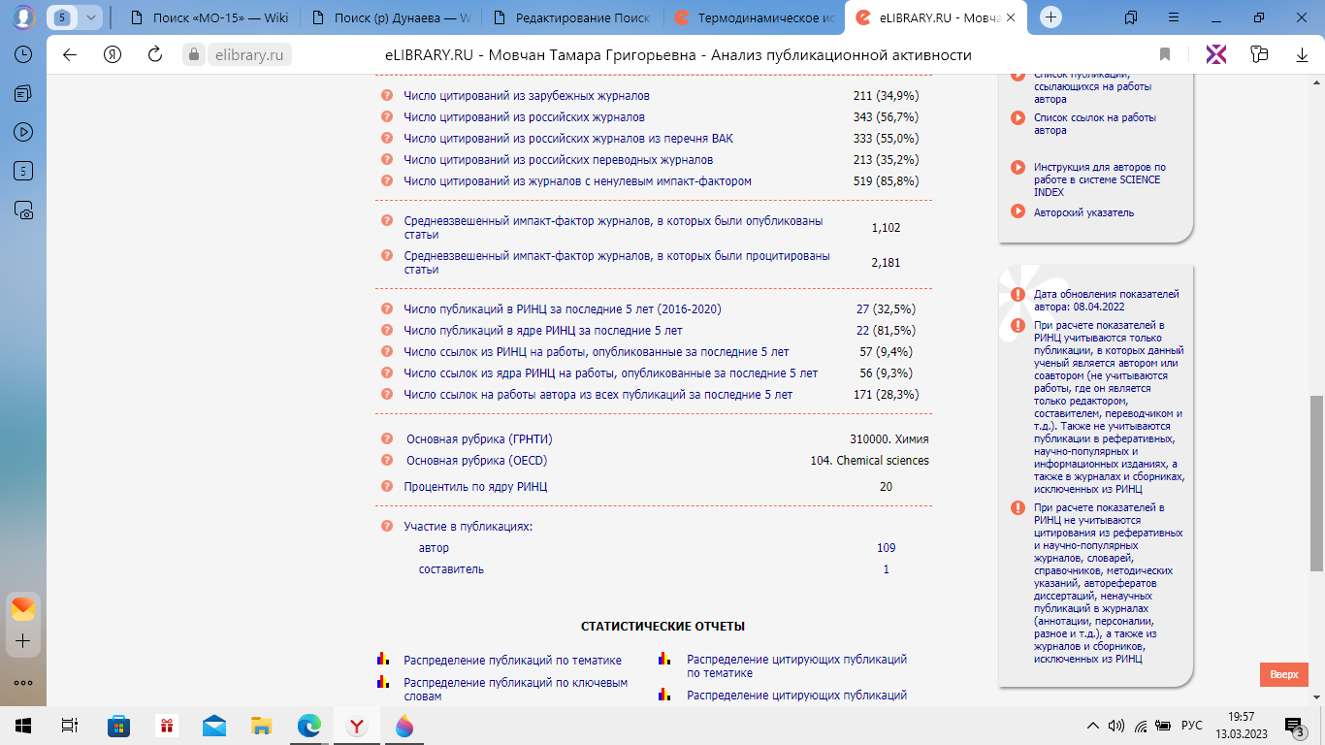Open the taskbar Task View icon
This screenshot has height=745, width=1325.
(x=69, y=725)
